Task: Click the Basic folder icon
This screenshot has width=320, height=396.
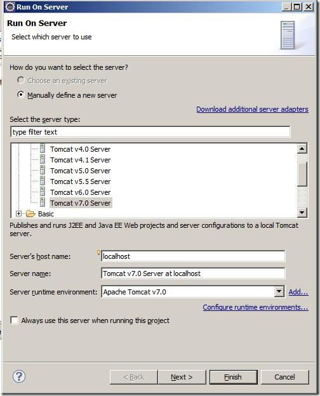Action: 30,214
